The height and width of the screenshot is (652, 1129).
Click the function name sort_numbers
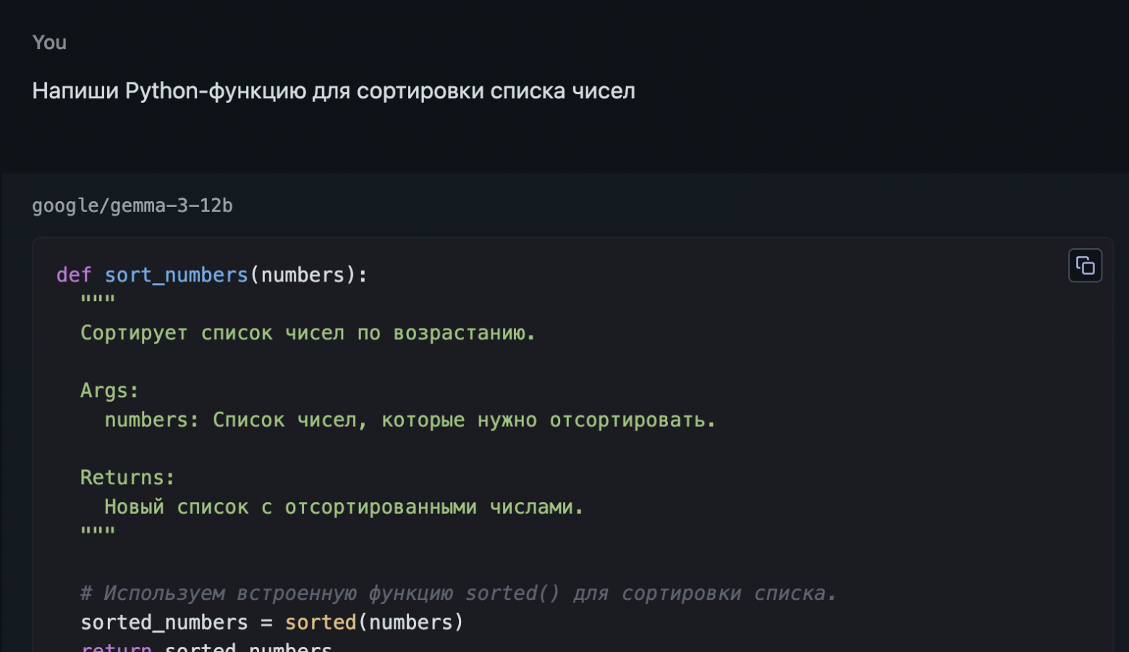tap(176, 274)
